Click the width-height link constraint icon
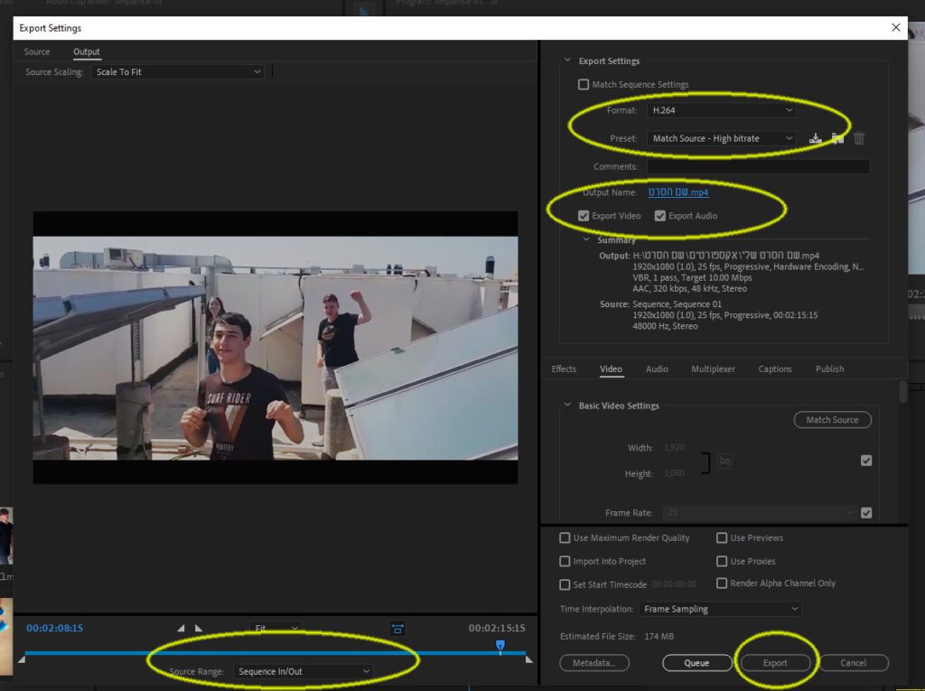Viewport: 925px width, 691px height. (724, 461)
